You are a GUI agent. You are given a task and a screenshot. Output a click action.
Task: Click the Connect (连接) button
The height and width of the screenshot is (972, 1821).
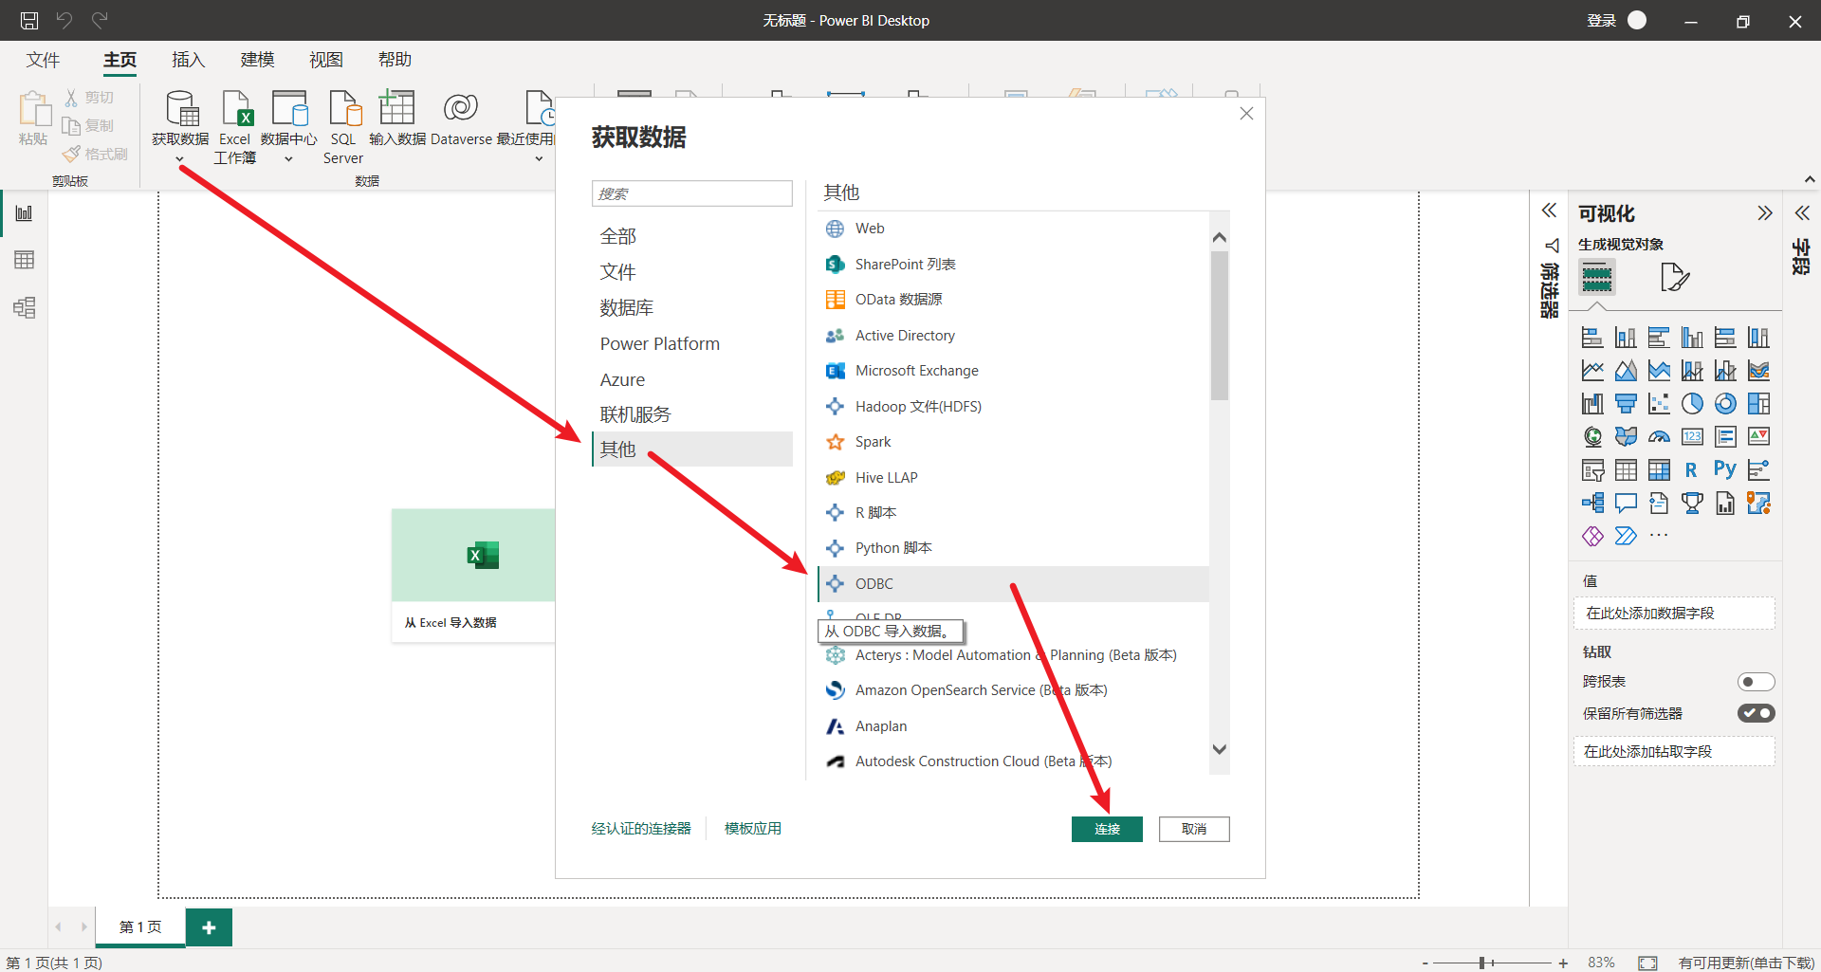[x=1107, y=829]
